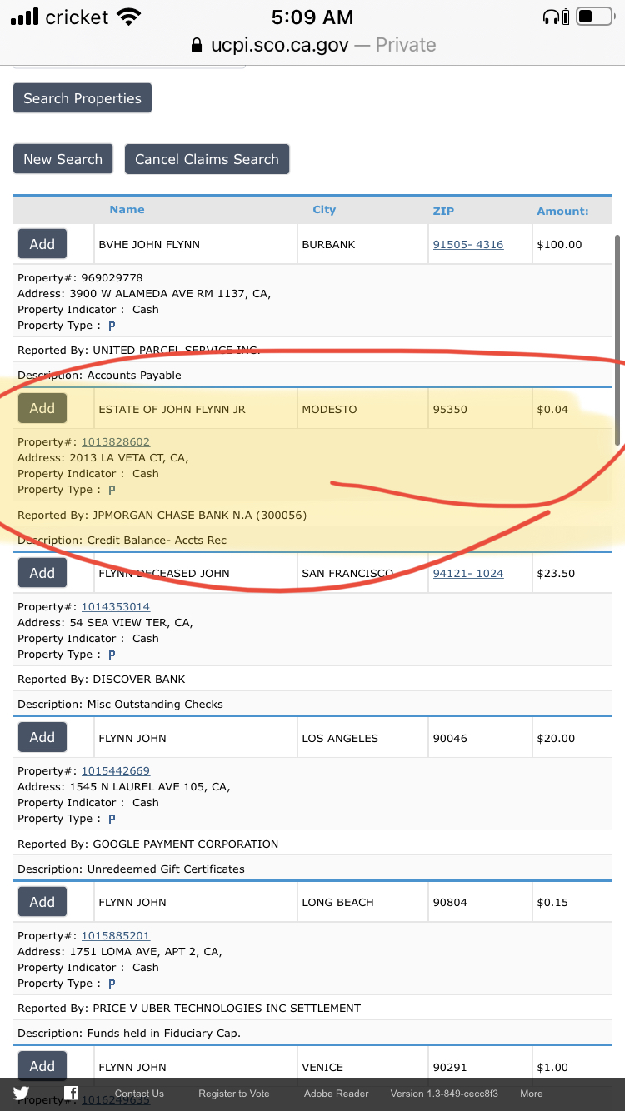The height and width of the screenshot is (1111, 625).
Task: Tap the battery icon in the status bar
Action: click(x=595, y=17)
